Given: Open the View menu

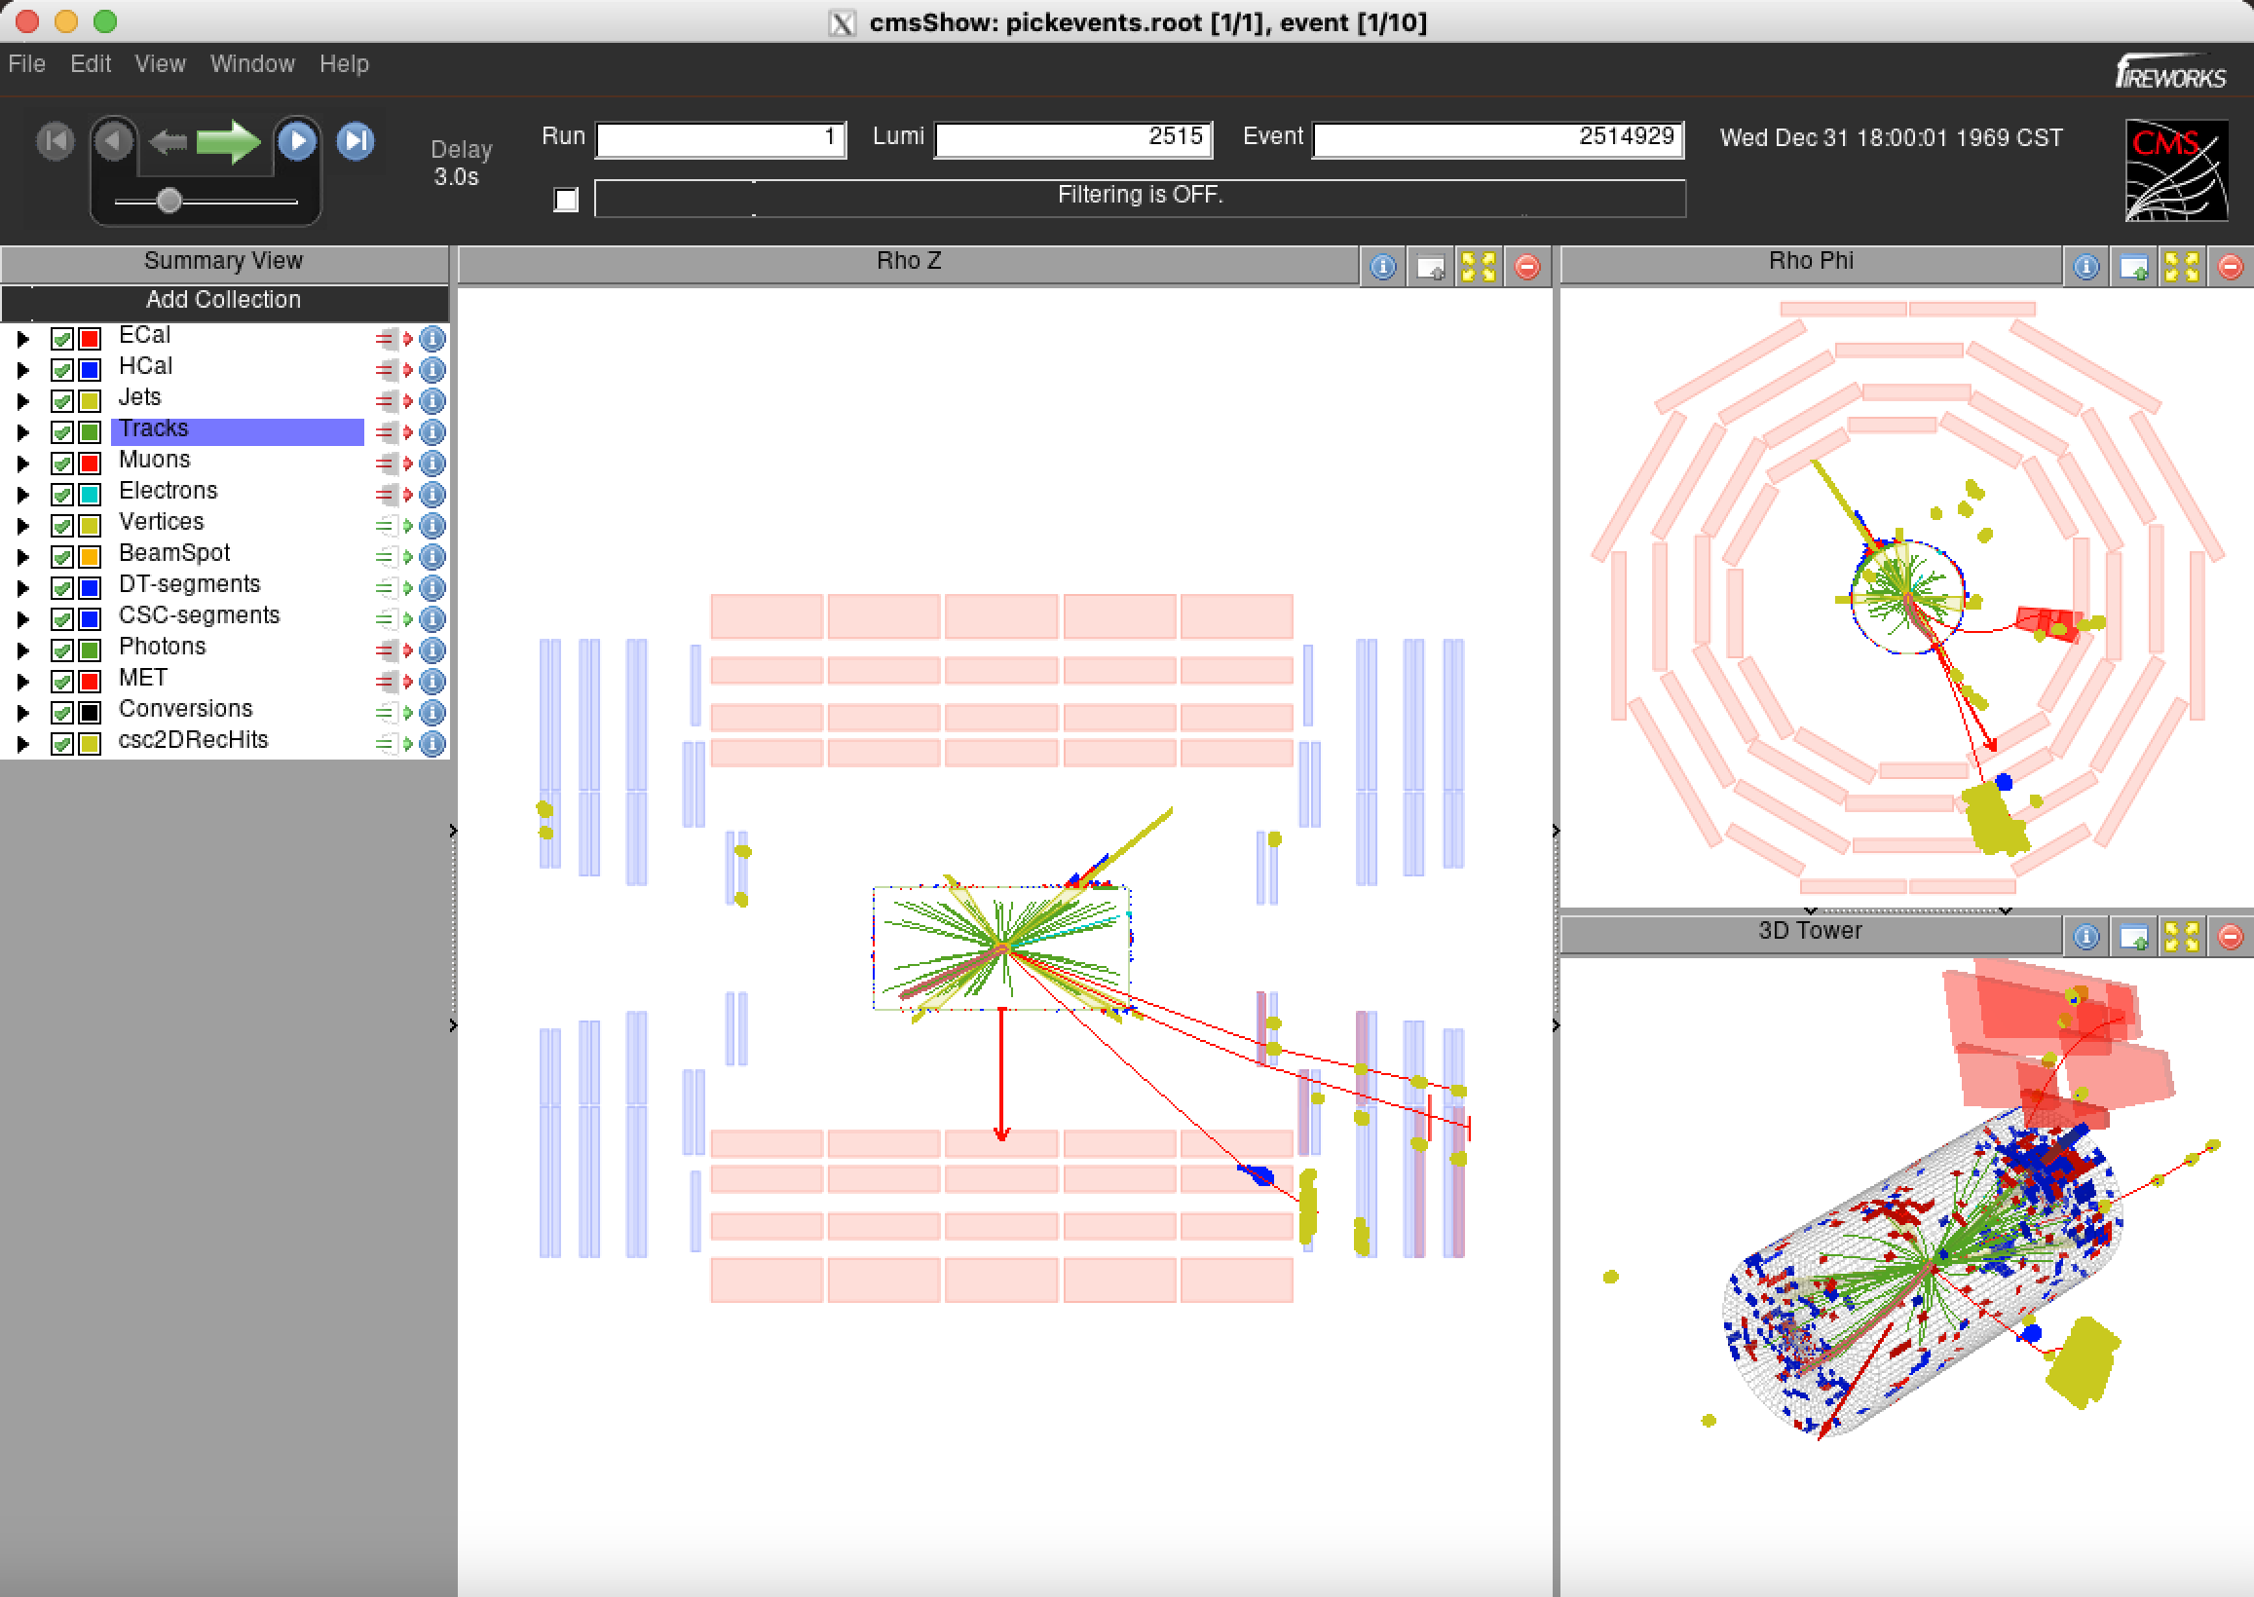Looking at the screenshot, I should click(x=160, y=64).
